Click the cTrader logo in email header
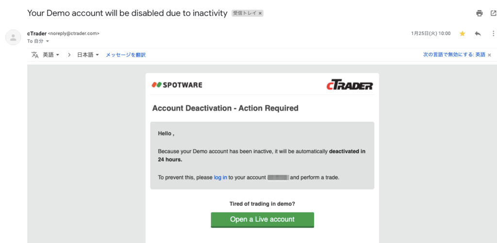The image size is (497, 243). tap(349, 85)
